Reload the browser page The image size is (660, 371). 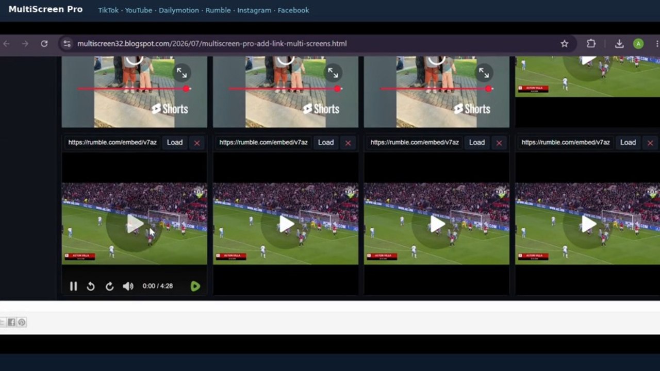click(x=44, y=44)
